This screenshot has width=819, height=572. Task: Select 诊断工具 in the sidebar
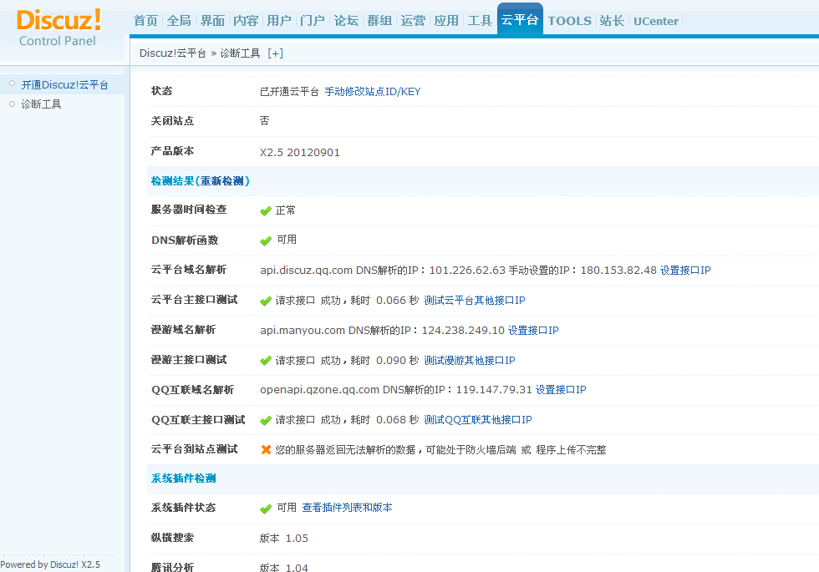41,104
